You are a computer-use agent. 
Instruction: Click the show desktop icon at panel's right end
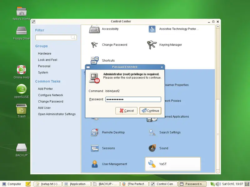click(247, 184)
